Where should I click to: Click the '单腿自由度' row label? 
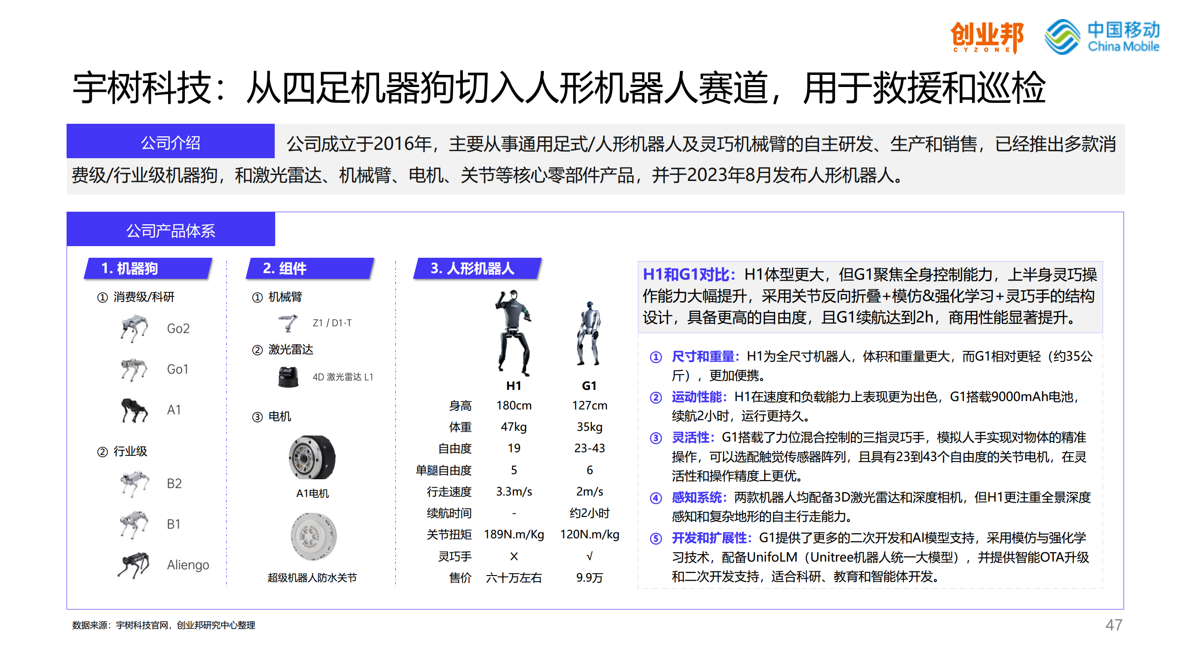443,470
